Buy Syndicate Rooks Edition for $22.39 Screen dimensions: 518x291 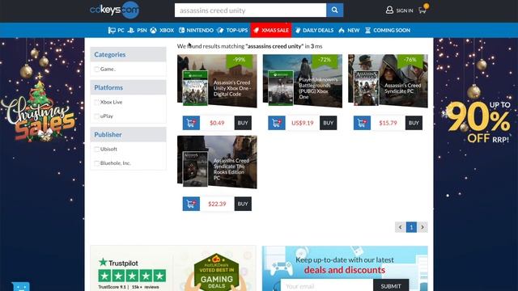(x=243, y=204)
